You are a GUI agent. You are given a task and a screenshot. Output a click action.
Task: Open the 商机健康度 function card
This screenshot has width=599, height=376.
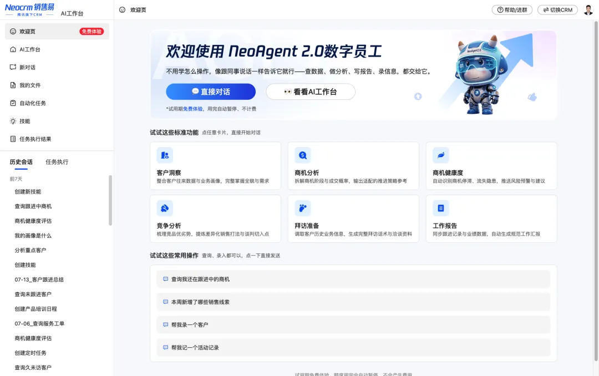point(491,166)
